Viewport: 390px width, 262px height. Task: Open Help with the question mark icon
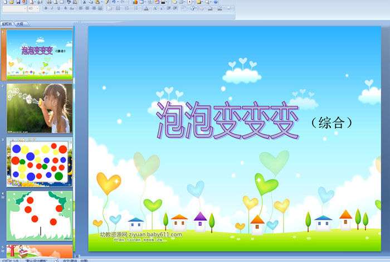tap(216, 2)
